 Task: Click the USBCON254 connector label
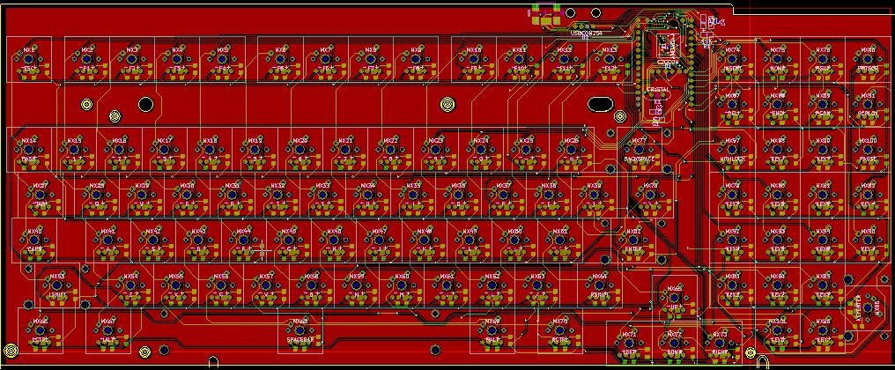click(x=586, y=33)
